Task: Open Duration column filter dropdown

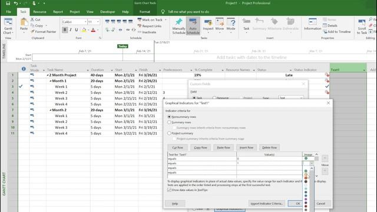Action: [111, 70]
